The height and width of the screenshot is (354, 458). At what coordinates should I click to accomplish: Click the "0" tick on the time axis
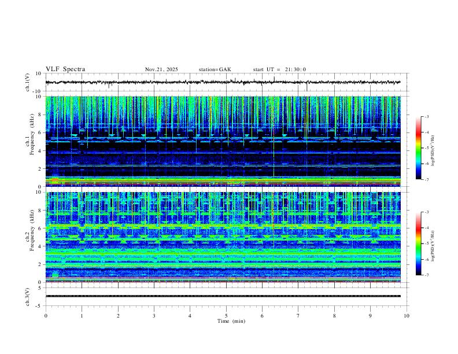[46, 316]
